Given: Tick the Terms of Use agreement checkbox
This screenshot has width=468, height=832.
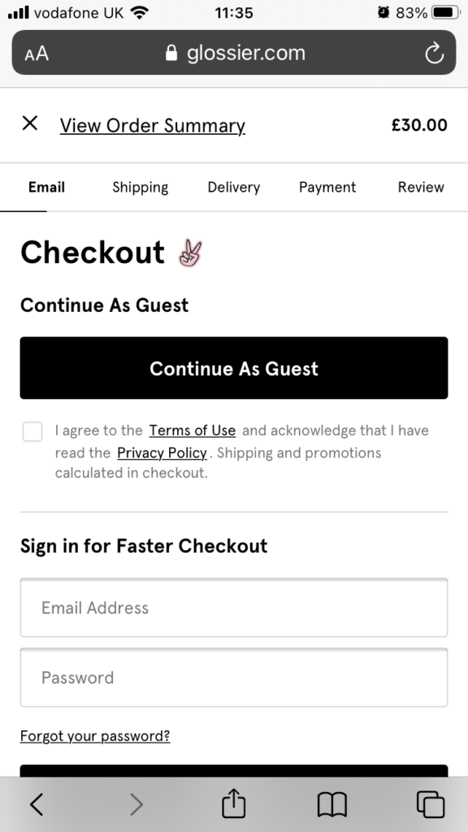Looking at the screenshot, I should [32, 431].
